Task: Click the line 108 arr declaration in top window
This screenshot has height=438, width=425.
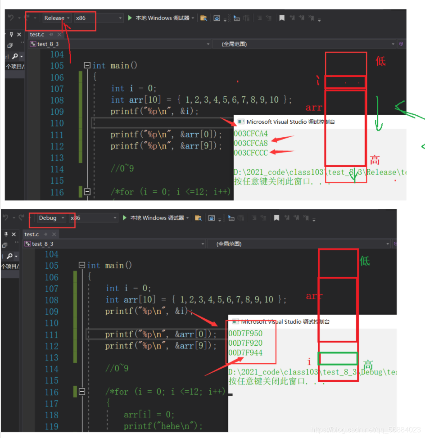Action: coord(201,100)
